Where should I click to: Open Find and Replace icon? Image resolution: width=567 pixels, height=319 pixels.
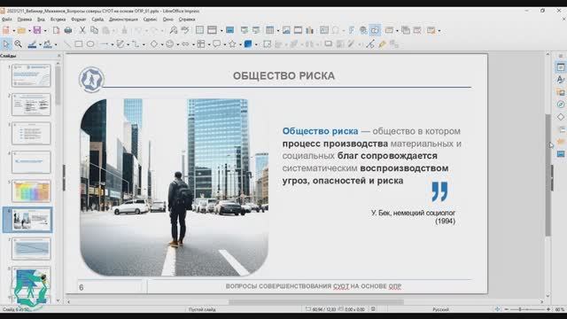pyautogui.click(x=174, y=30)
